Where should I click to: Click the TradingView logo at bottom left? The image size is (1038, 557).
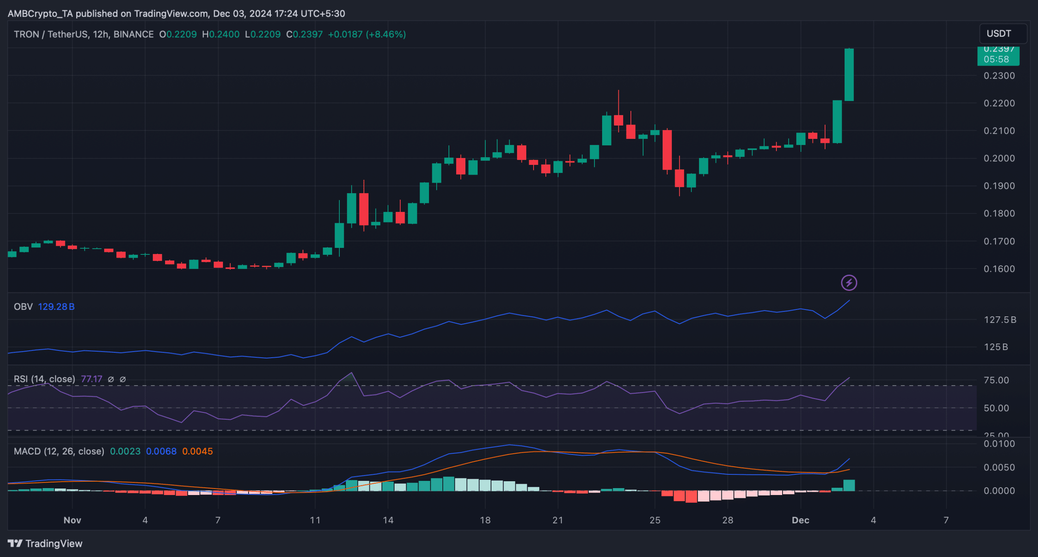(45, 543)
